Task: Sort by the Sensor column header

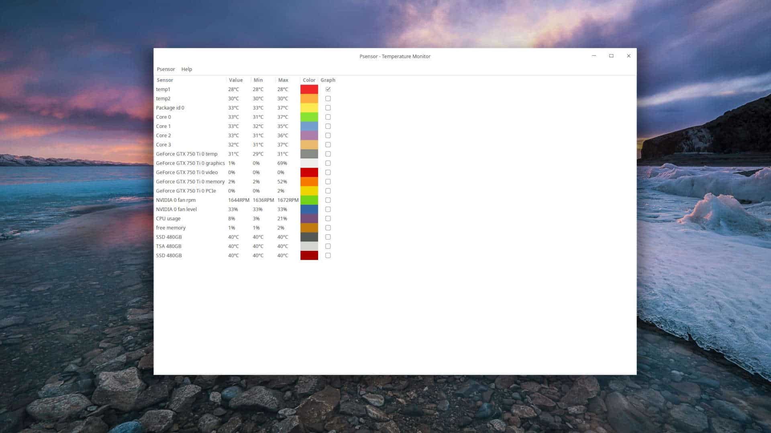Action: point(165,80)
